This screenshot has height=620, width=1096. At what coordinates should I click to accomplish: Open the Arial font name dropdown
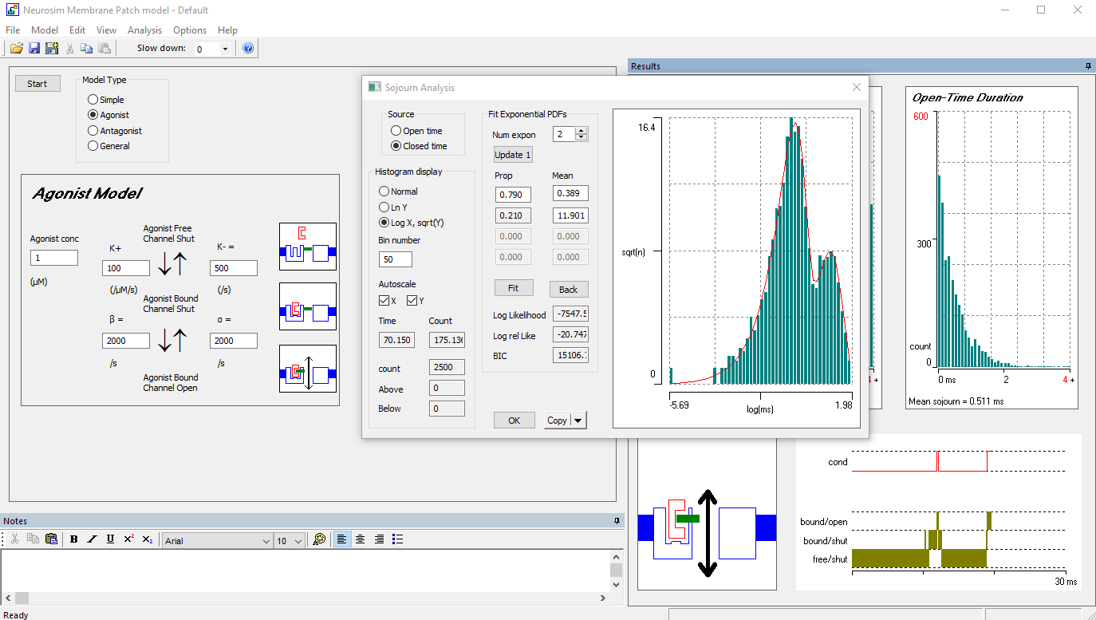click(266, 541)
